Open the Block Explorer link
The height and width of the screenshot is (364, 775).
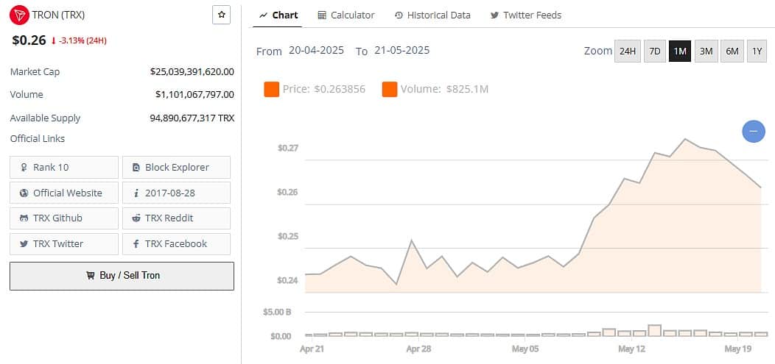point(177,167)
